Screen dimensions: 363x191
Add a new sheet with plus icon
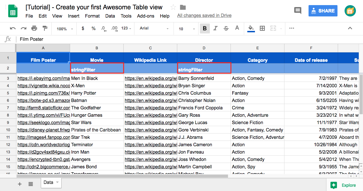[x=20, y=184]
